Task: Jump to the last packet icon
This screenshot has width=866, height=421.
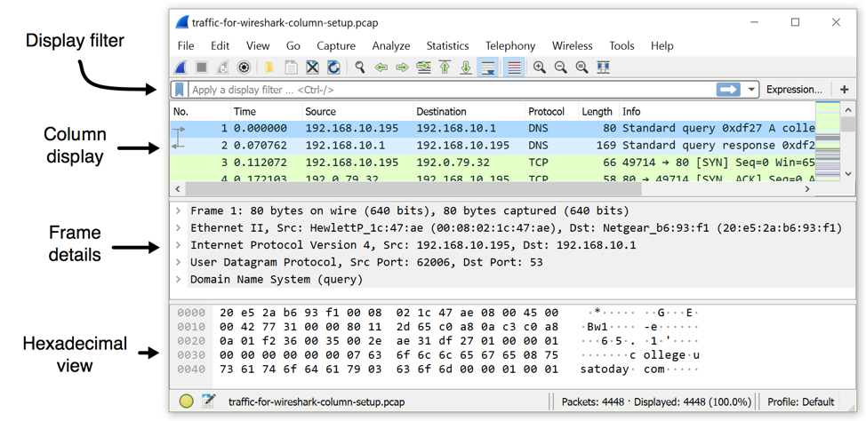Action: tap(466, 68)
